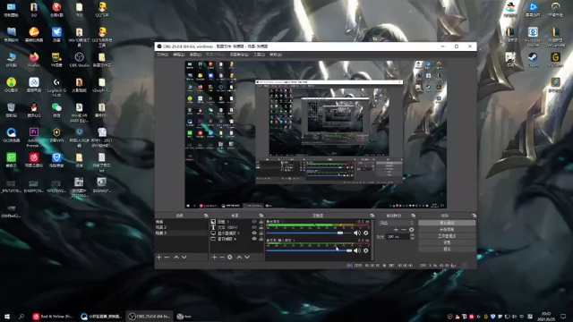
Task: Click the 开始录制 Start Recording button
Action: pos(447,229)
